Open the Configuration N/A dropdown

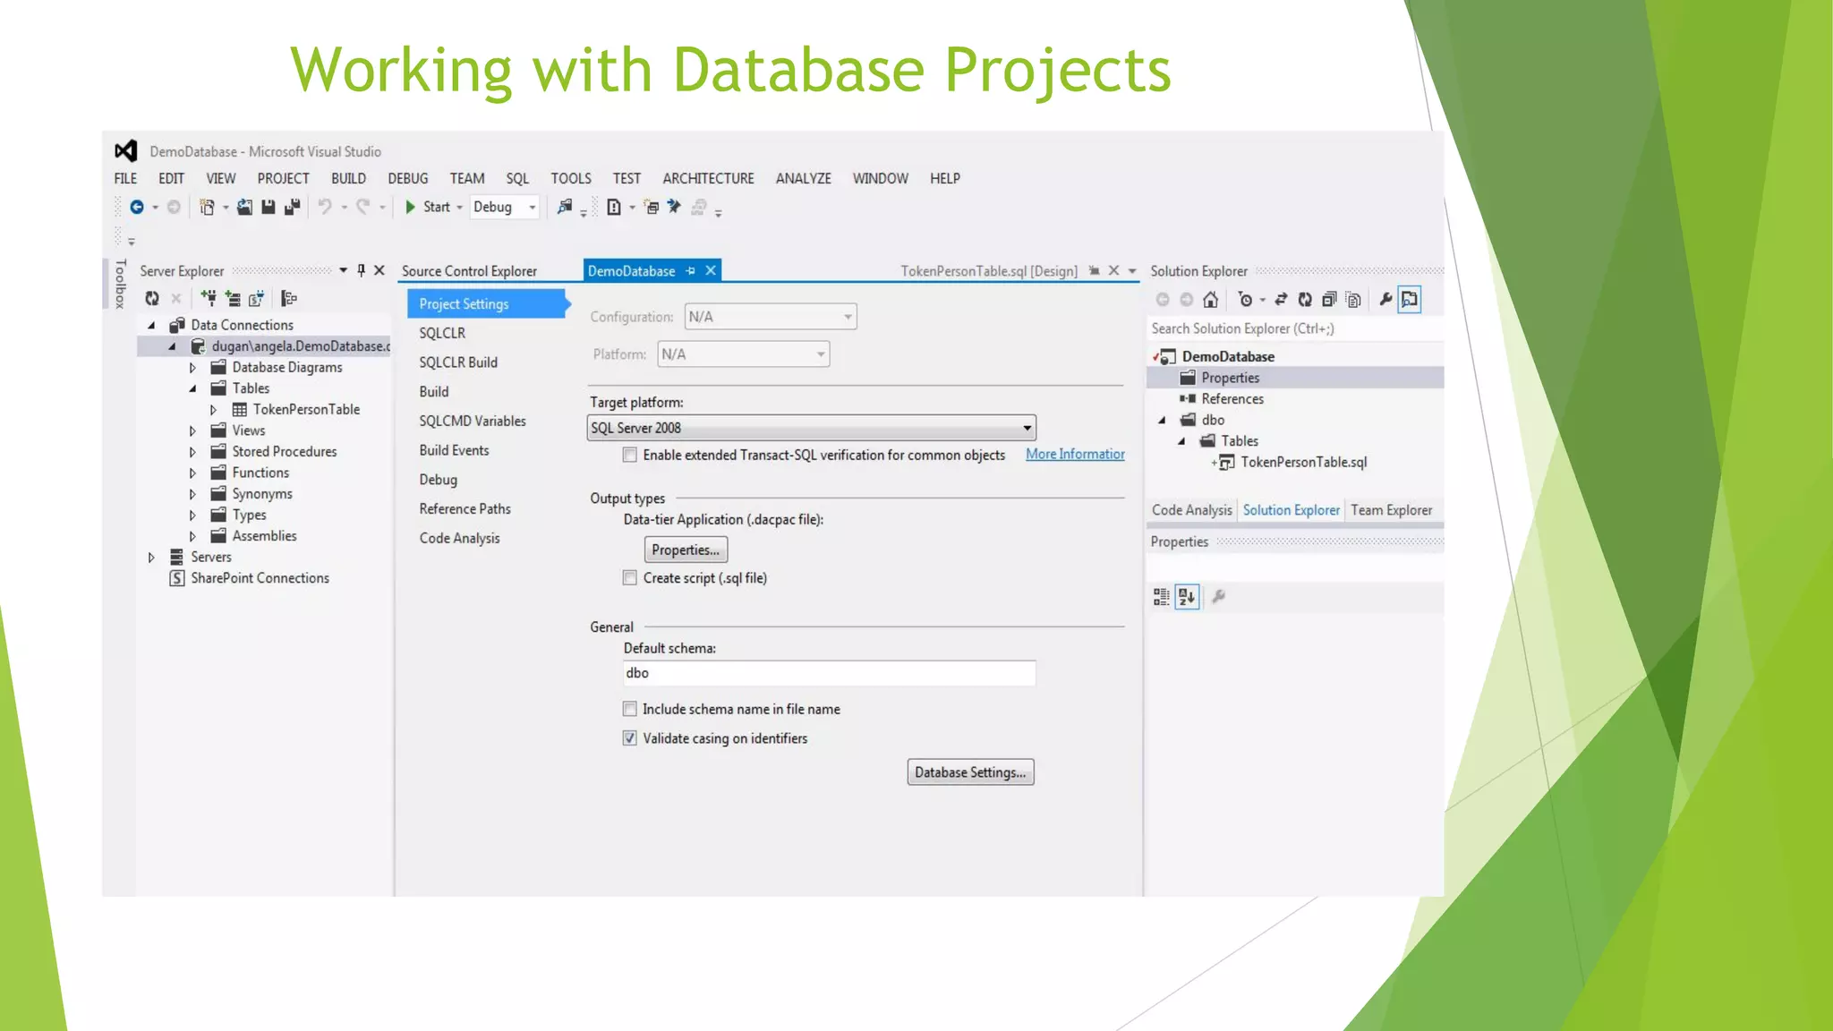(x=771, y=317)
